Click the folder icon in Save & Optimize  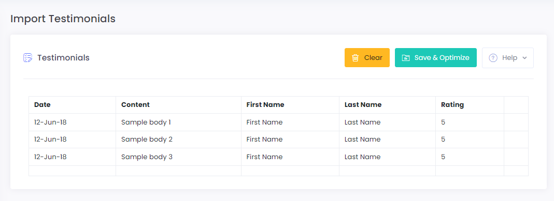point(406,58)
